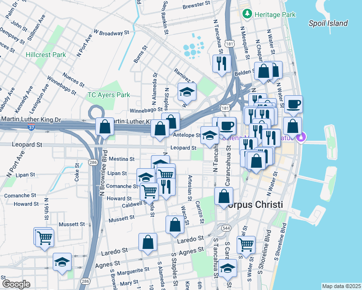Select the shopping cart marker near Howard St

(x=149, y=191)
